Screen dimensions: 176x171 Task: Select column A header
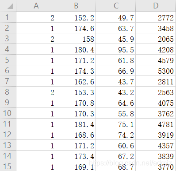tap(36, 6)
